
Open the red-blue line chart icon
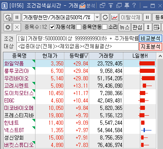coord(114,17)
